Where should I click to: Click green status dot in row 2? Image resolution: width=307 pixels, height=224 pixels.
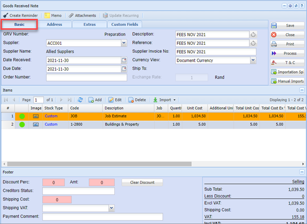coord(22,124)
